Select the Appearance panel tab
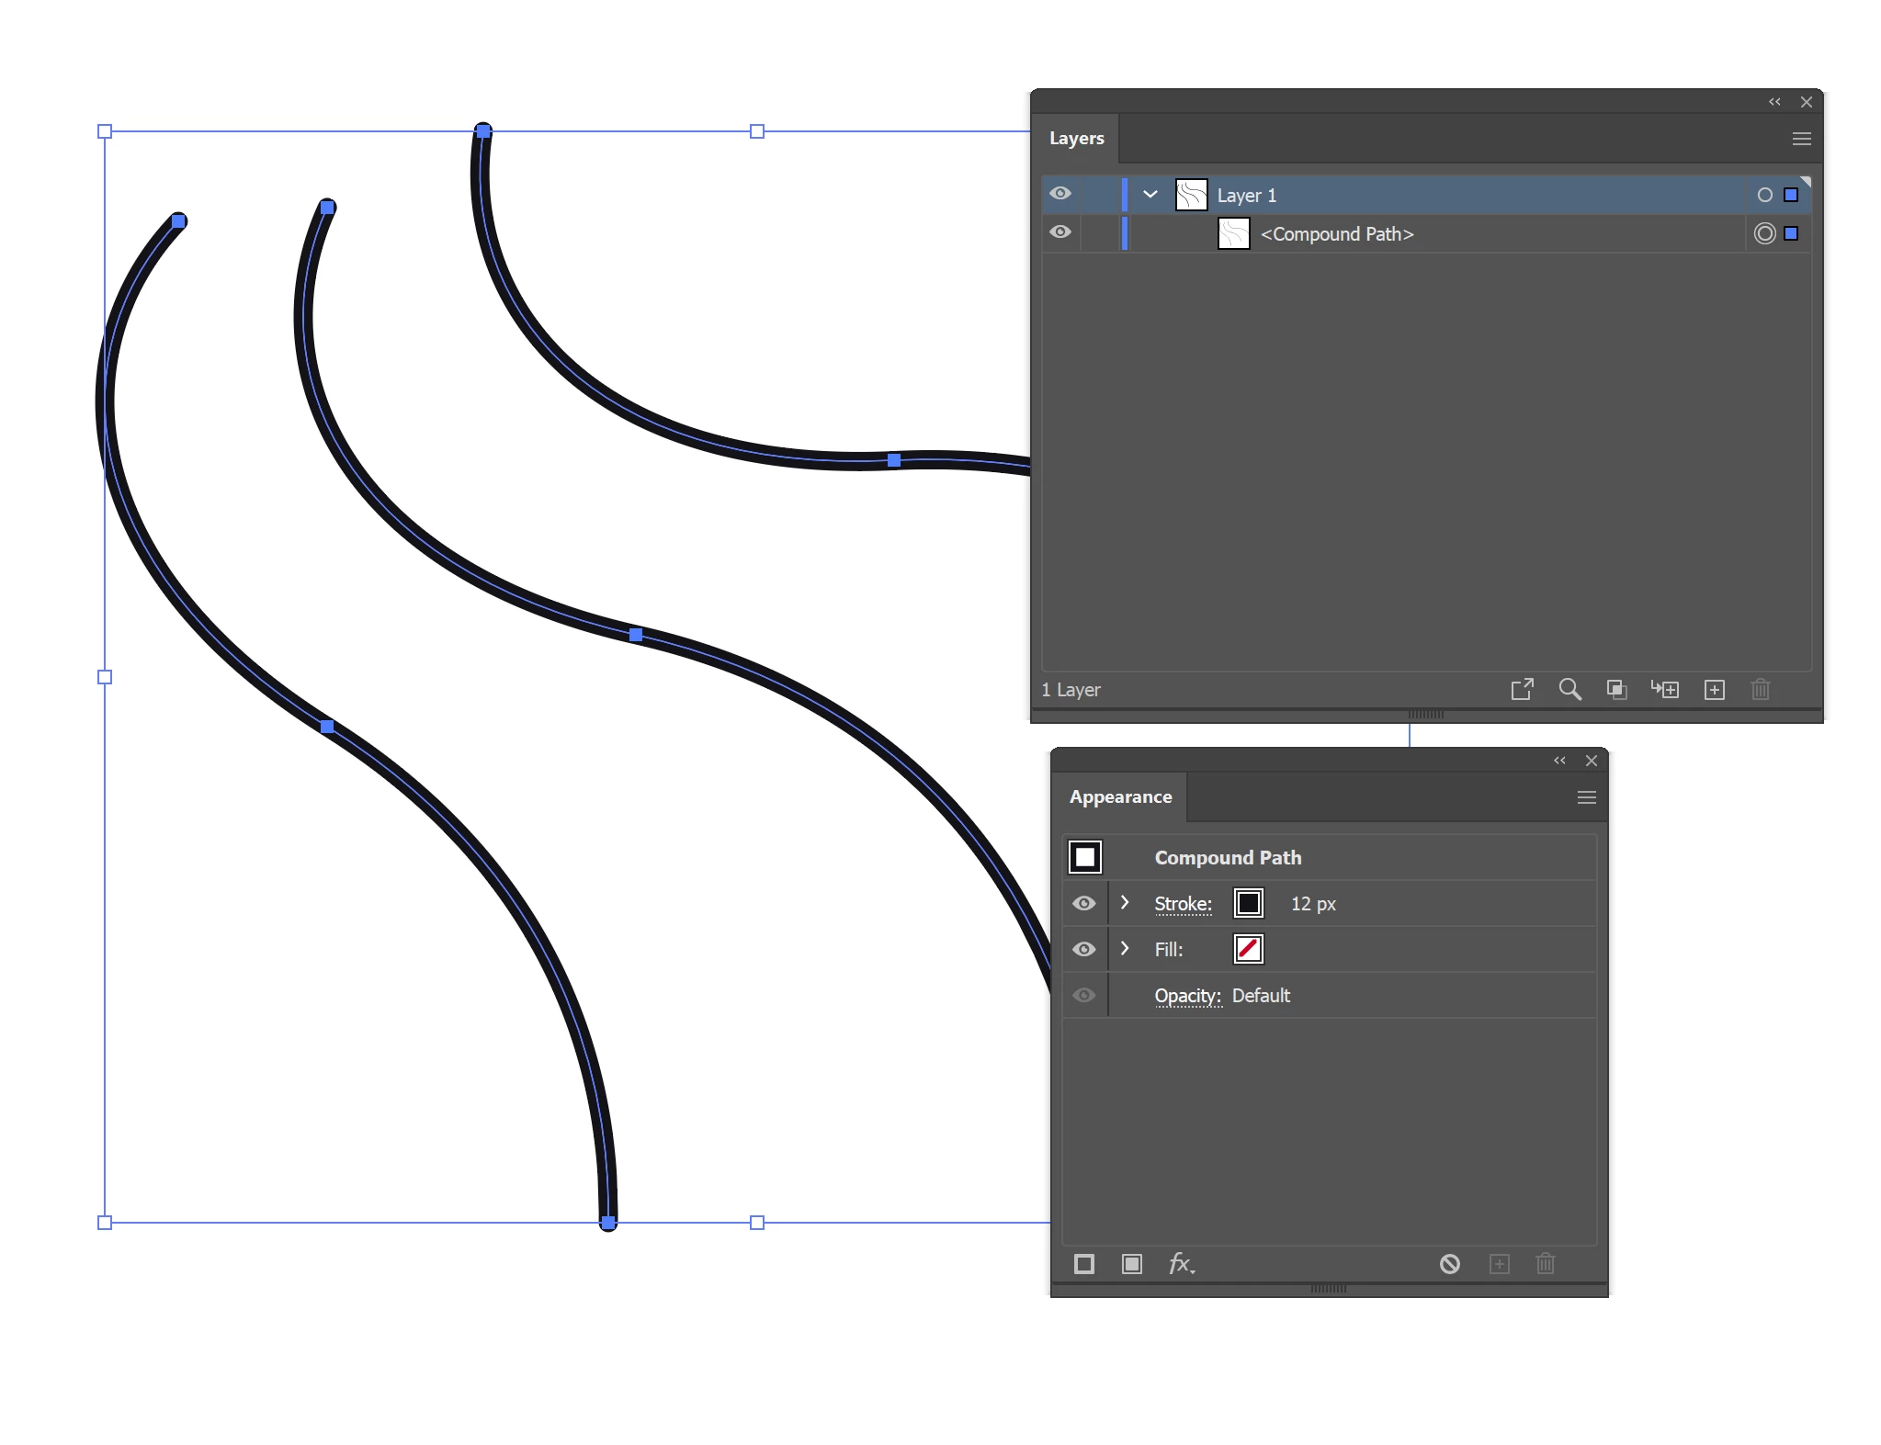 [1120, 796]
